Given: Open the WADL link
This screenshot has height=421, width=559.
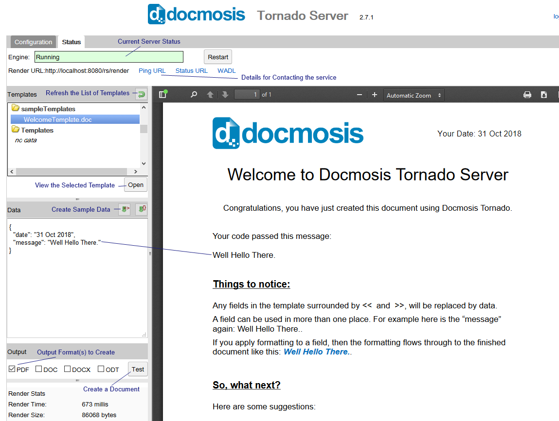Looking at the screenshot, I should click(226, 71).
